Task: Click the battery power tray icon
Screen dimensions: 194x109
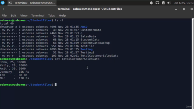Action: coord(163,3)
